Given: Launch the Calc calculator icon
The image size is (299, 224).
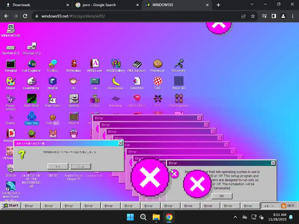Looking at the screenshot, I should coord(95,83).
